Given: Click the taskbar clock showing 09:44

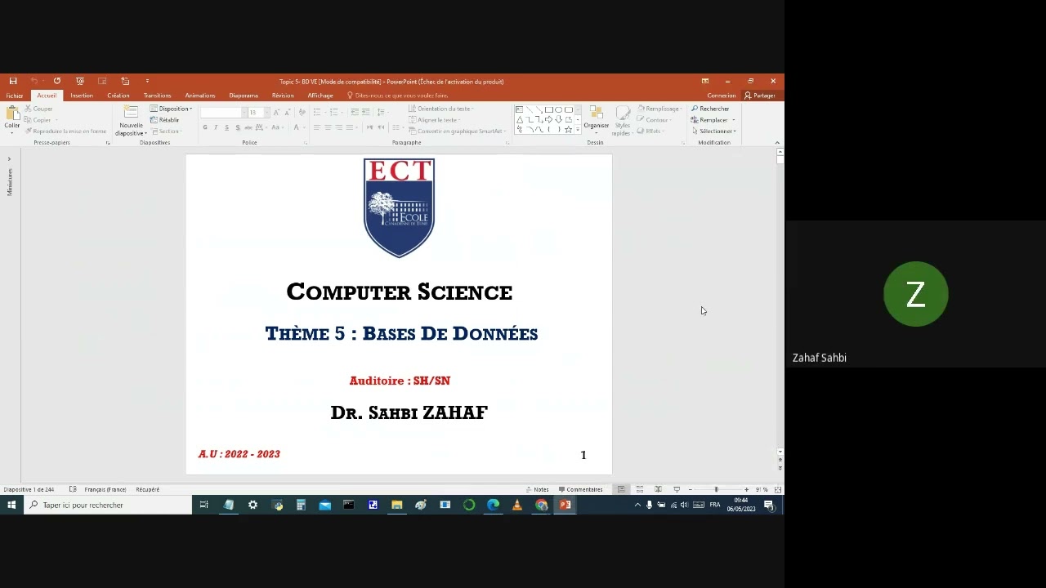Looking at the screenshot, I should (x=741, y=505).
